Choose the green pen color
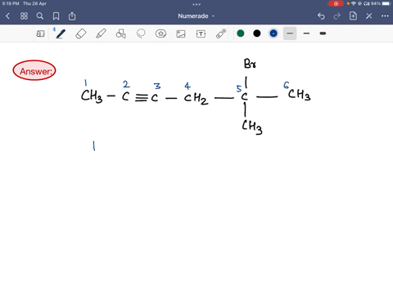The height and width of the screenshot is (294, 393). [x=241, y=33]
